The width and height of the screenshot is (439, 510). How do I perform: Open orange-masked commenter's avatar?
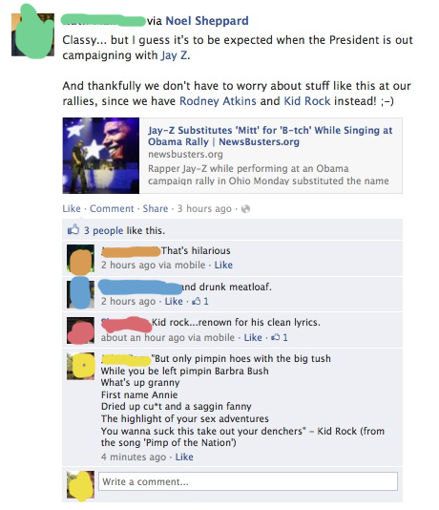coord(80,259)
